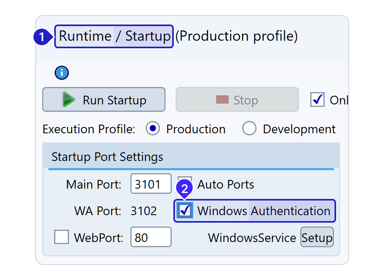Uncheck Windows Authentication checkbox
This screenshot has height=280, width=380.
(x=185, y=210)
